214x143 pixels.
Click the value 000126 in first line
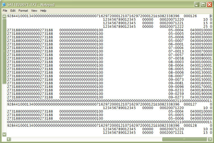pyautogui.click(x=190, y=16)
